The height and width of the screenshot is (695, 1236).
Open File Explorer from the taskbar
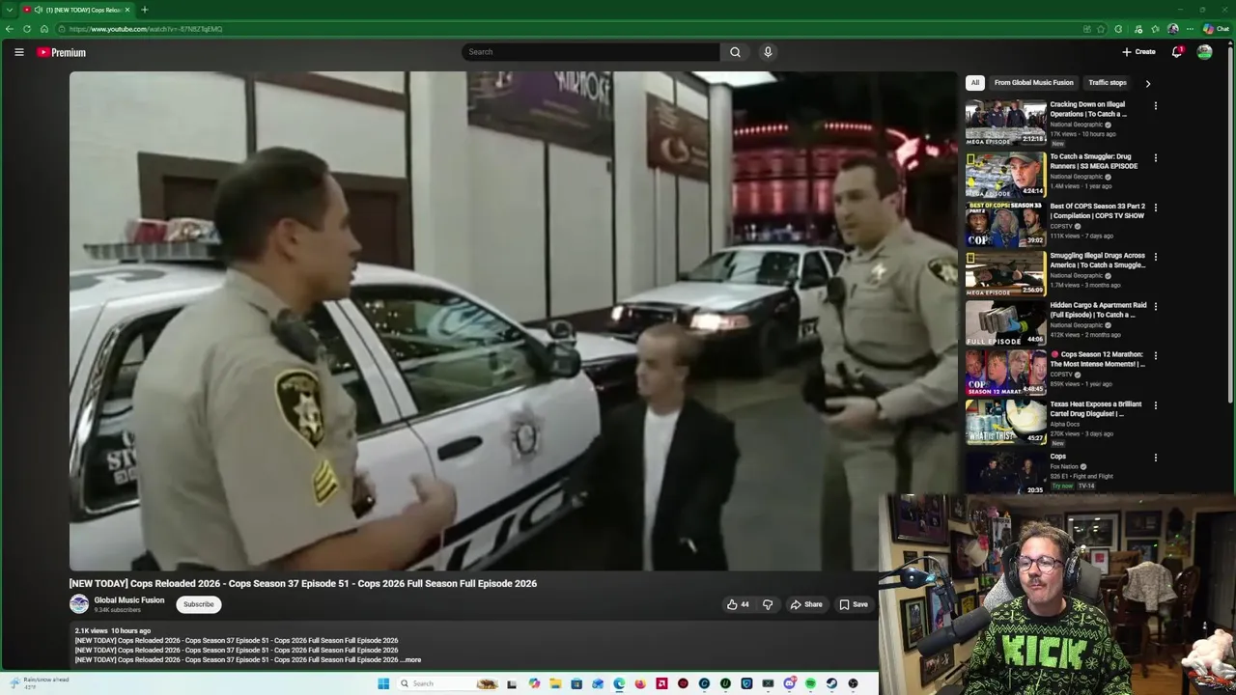555,683
